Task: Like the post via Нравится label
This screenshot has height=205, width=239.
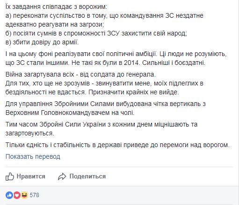Action: coord(31,177)
